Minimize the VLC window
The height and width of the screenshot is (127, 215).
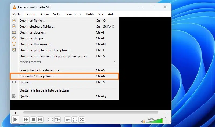[141, 7]
